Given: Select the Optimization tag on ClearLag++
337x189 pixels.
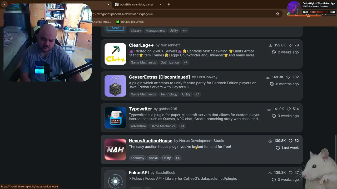Looking at the screenshot, I should (x=170, y=62).
